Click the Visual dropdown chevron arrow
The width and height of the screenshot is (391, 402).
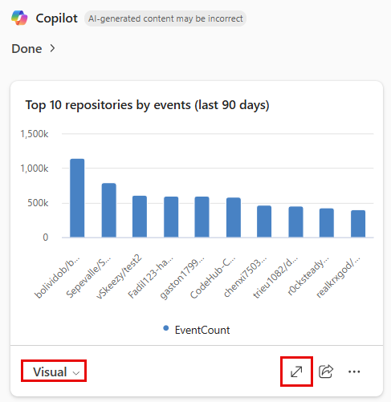[x=76, y=373]
